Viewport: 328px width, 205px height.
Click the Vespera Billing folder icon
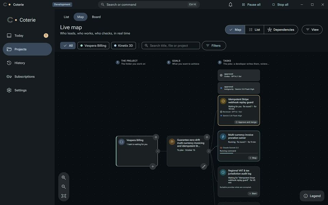pos(121,142)
